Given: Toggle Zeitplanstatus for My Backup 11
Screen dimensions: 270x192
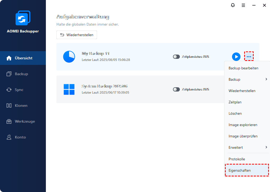Looking at the screenshot, I should pos(176,57).
